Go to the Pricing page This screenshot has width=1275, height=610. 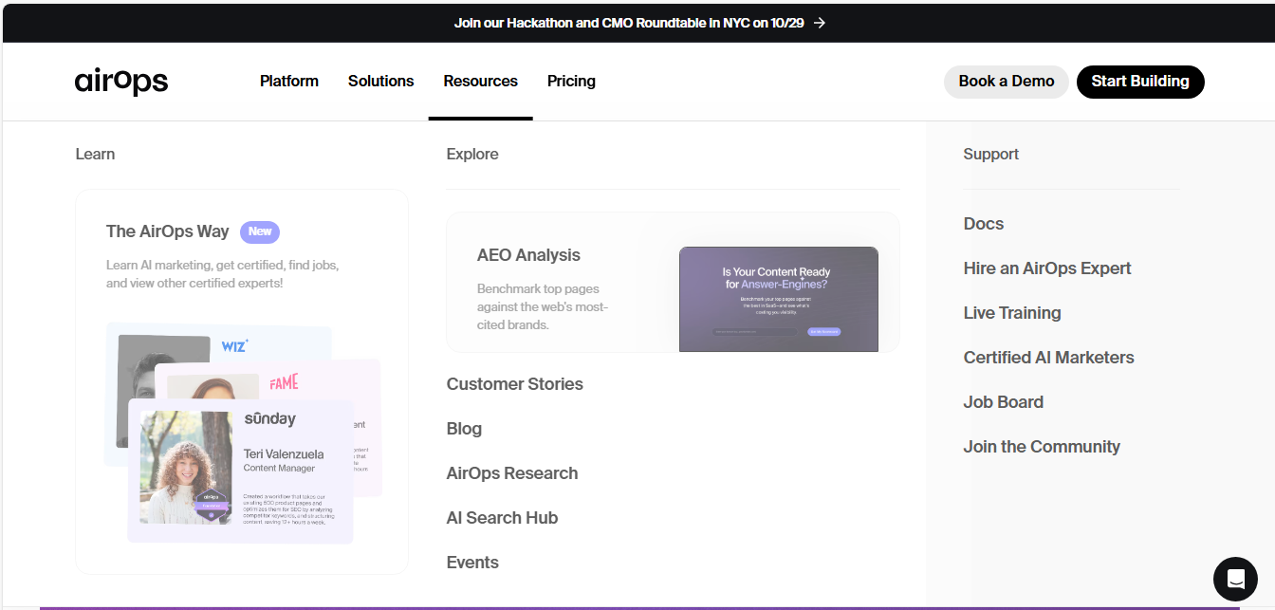pyautogui.click(x=571, y=82)
